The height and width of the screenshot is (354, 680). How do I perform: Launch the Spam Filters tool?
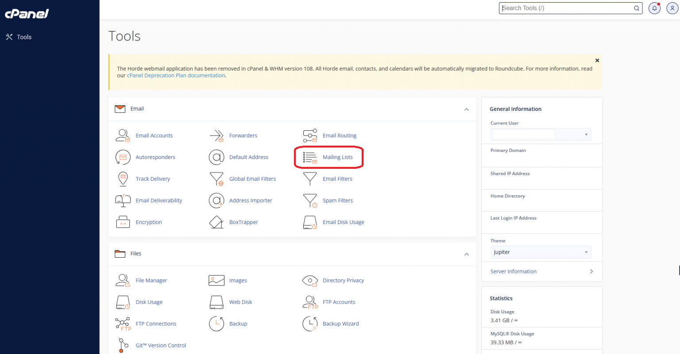click(x=338, y=200)
